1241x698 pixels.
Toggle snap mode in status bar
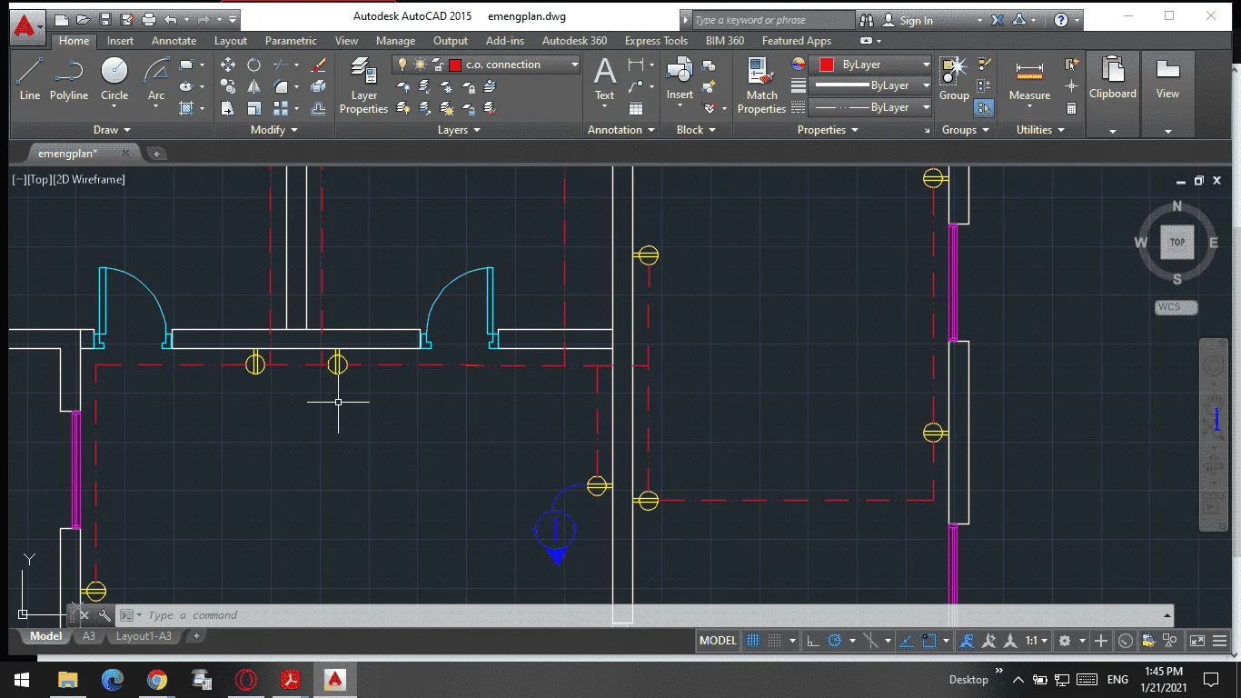coord(774,641)
